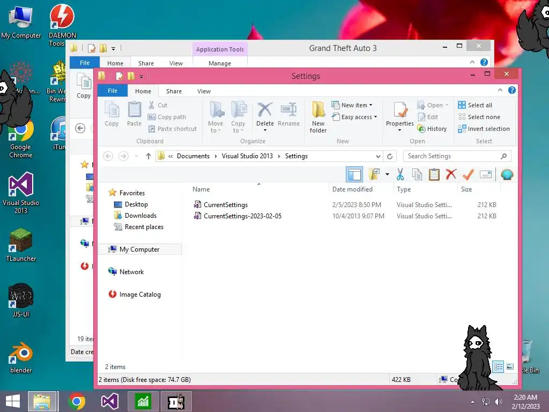Click the scissors Cut icon in toolbar
Image resolution: width=549 pixels, height=412 pixels.
pos(400,174)
